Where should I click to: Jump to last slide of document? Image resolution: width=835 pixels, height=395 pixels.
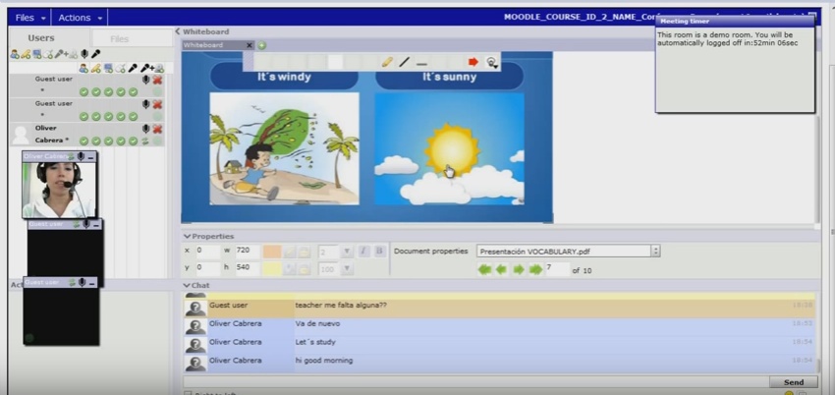[534, 269]
